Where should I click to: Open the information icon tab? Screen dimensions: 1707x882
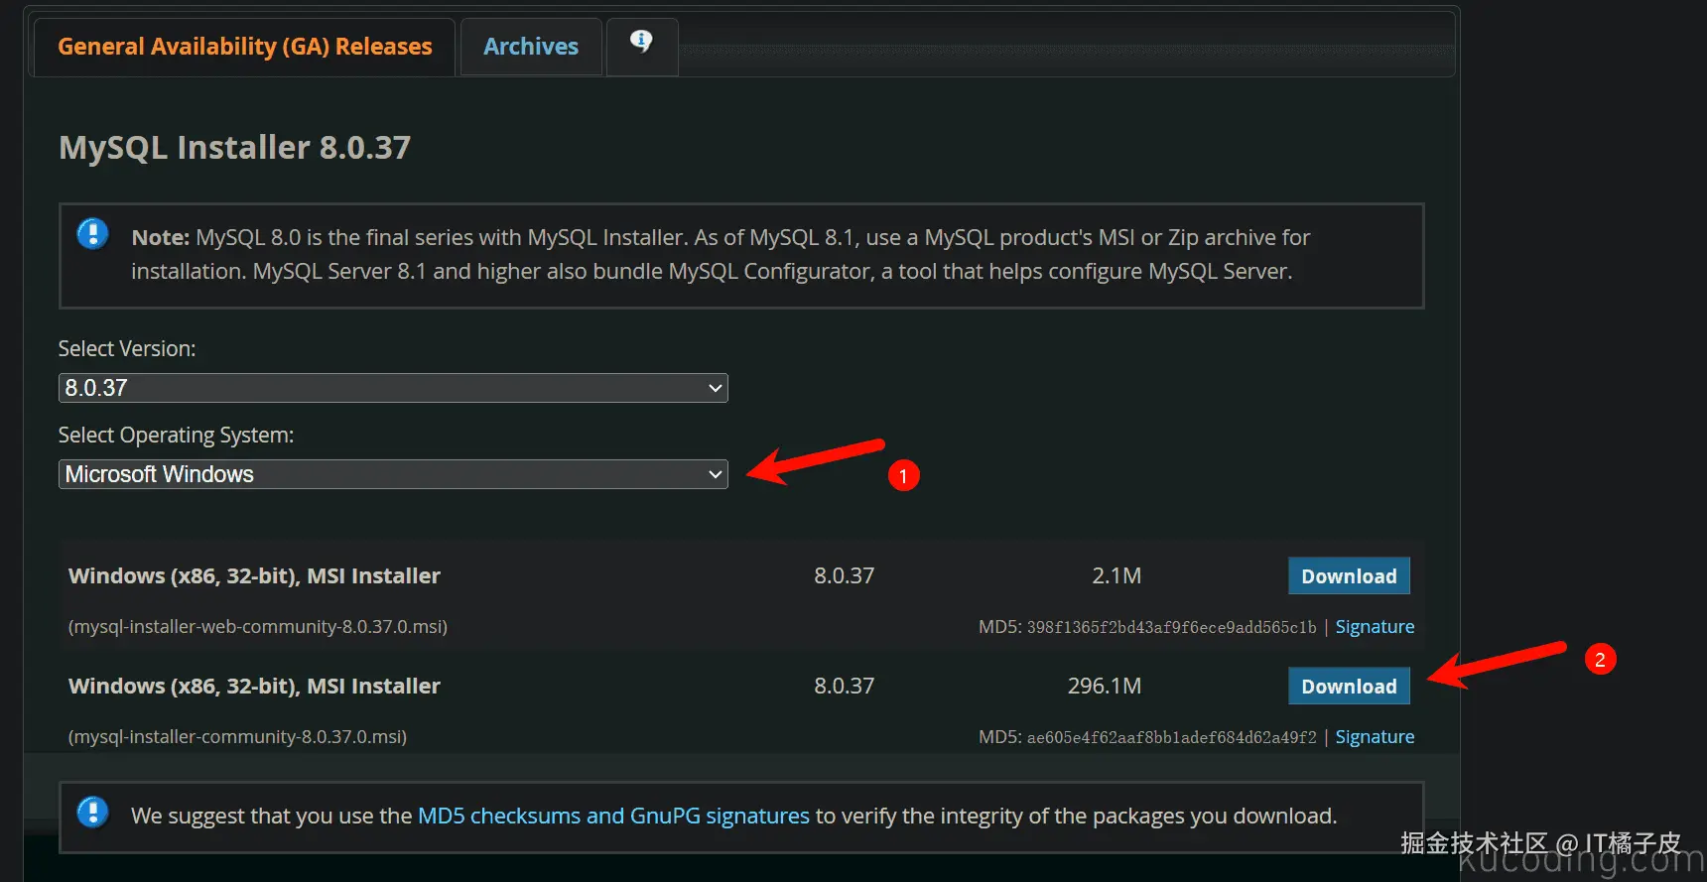click(642, 45)
